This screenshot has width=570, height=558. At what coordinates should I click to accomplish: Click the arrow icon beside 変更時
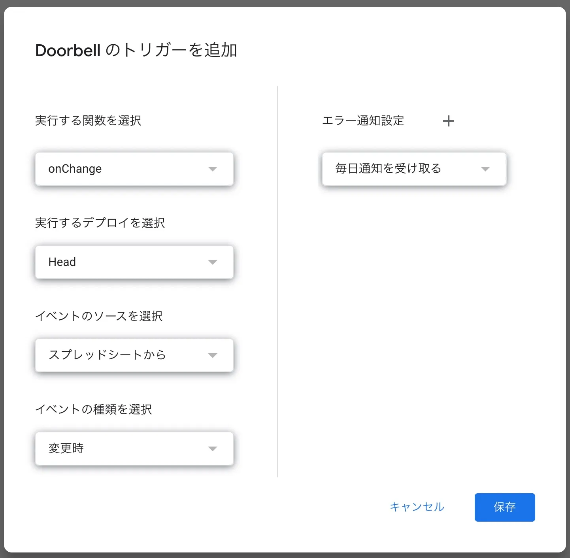pyautogui.click(x=213, y=449)
